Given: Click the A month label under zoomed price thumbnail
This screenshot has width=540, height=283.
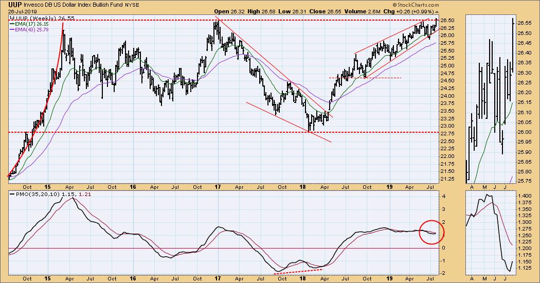Looking at the screenshot, I should click(x=472, y=187).
